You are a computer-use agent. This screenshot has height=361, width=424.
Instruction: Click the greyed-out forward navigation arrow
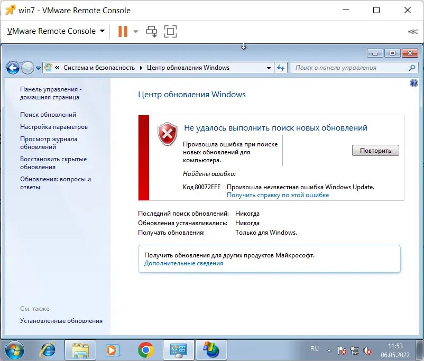27,68
